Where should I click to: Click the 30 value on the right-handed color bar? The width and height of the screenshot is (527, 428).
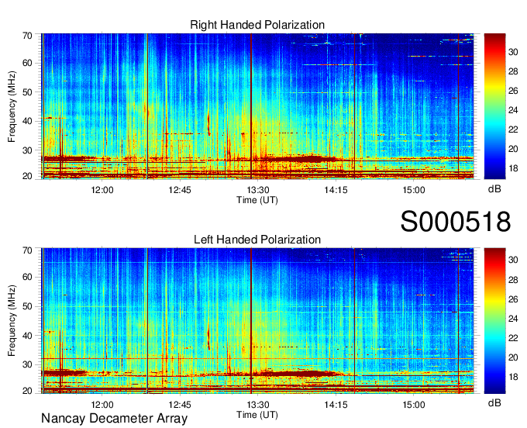(513, 52)
